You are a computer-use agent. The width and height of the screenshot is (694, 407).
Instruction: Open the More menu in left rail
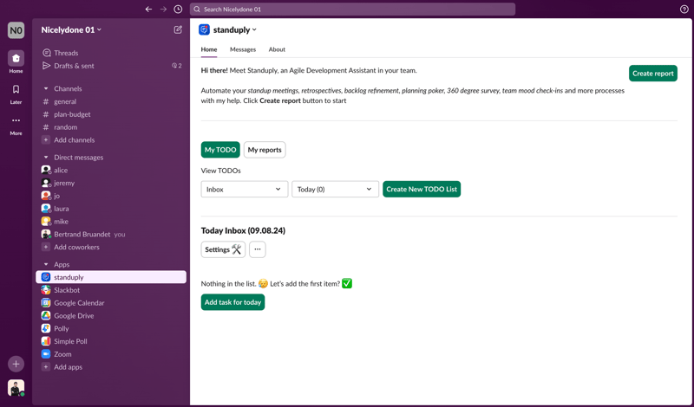[x=16, y=125]
